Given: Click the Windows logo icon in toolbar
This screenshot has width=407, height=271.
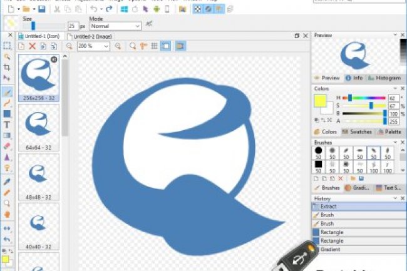Looking at the screenshot, I should (x=124, y=9).
